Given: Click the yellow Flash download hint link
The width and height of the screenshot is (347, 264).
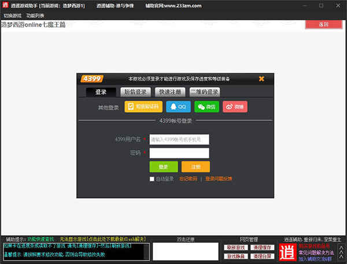Looking at the screenshot, I should 103,239.
